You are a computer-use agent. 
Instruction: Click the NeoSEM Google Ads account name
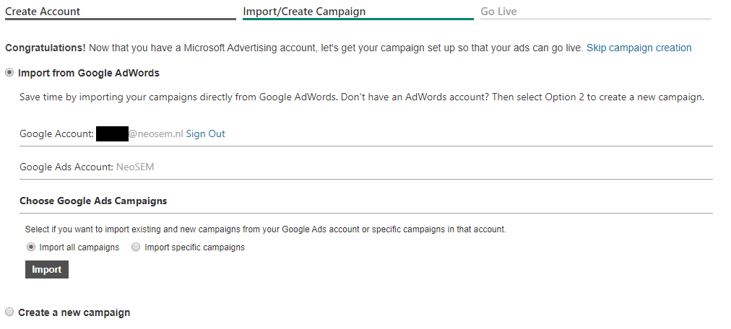(x=135, y=167)
